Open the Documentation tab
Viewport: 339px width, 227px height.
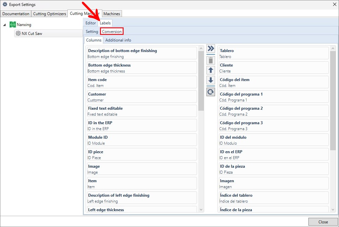16,14
